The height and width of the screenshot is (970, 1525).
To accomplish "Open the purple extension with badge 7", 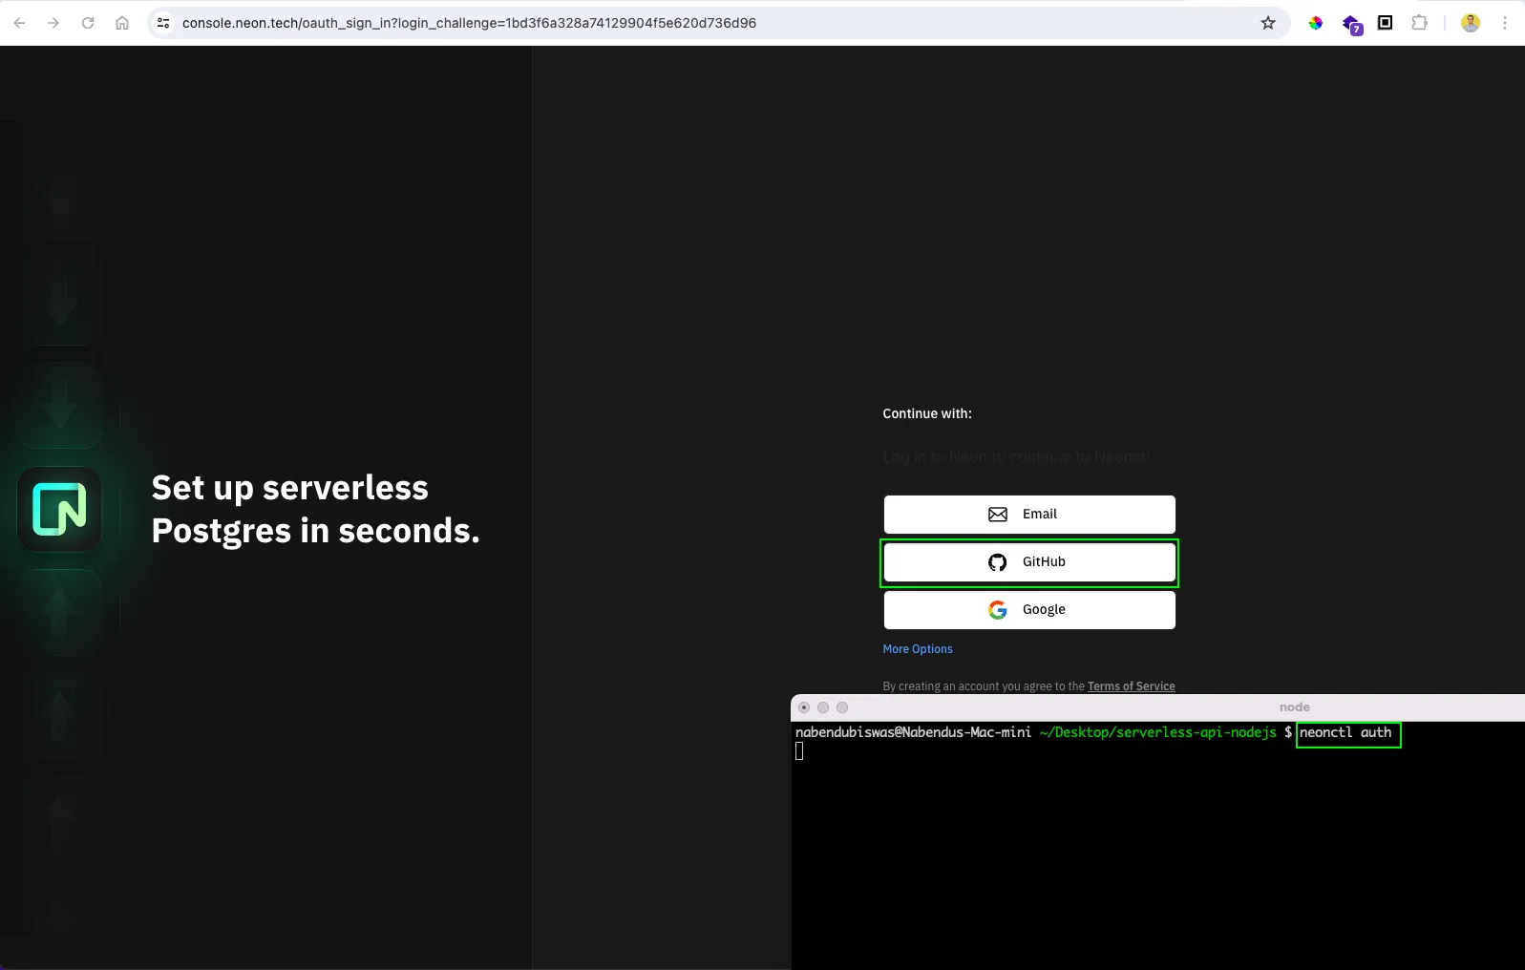I will (x=1351, y=24).
